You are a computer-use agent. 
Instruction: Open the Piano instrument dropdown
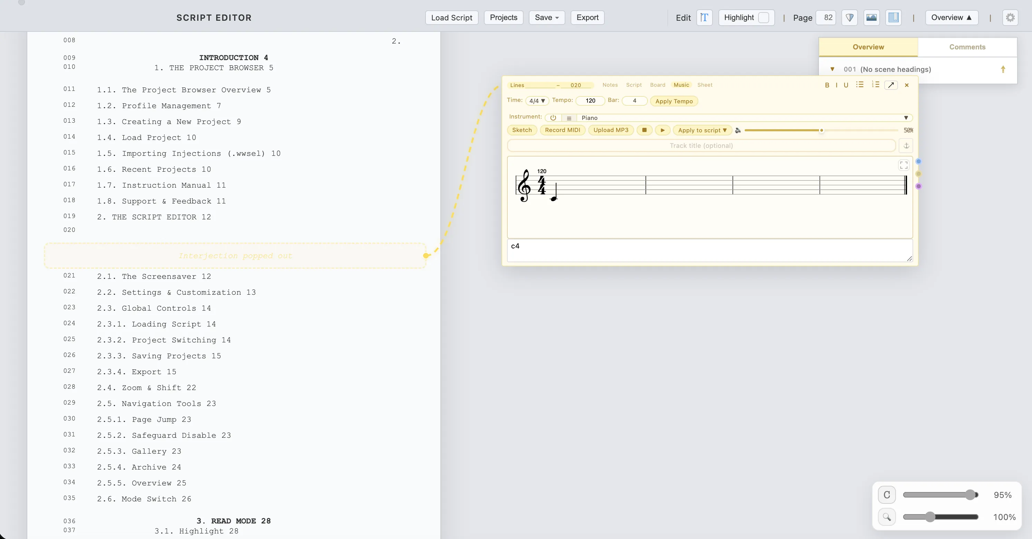click(744, 118)
